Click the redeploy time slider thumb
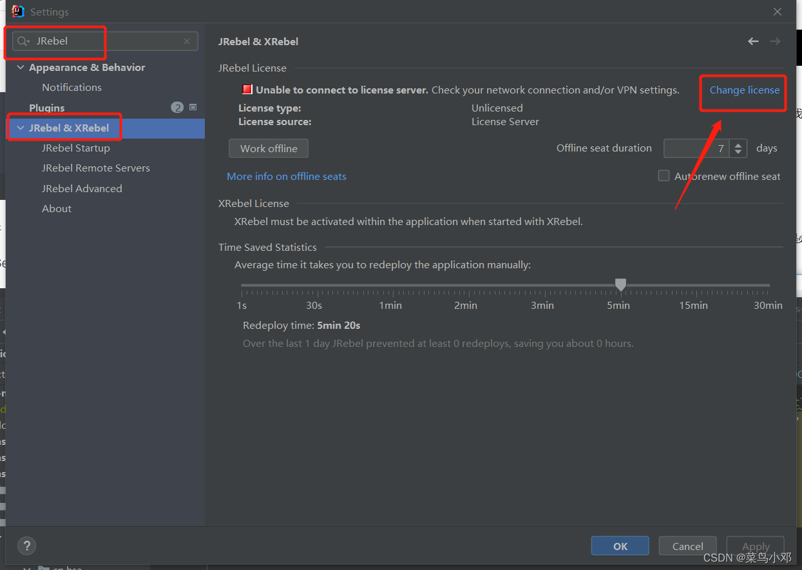The image size is (802, 570). tap(620, 284)
